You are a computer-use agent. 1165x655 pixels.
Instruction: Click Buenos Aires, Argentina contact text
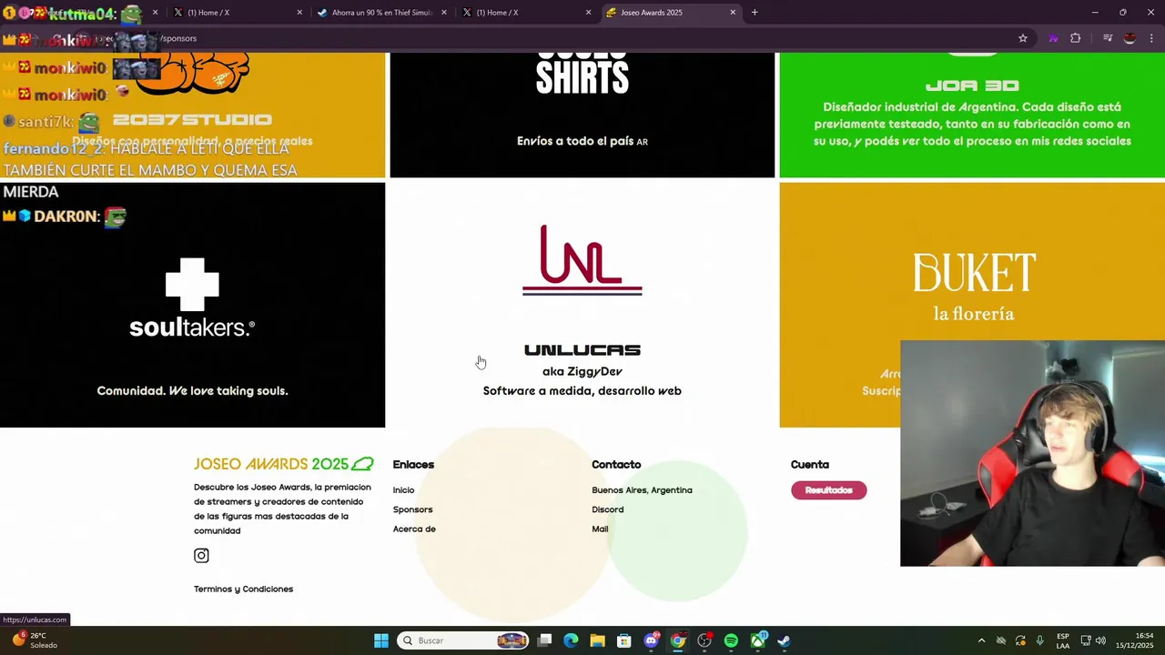coord(642,490)
